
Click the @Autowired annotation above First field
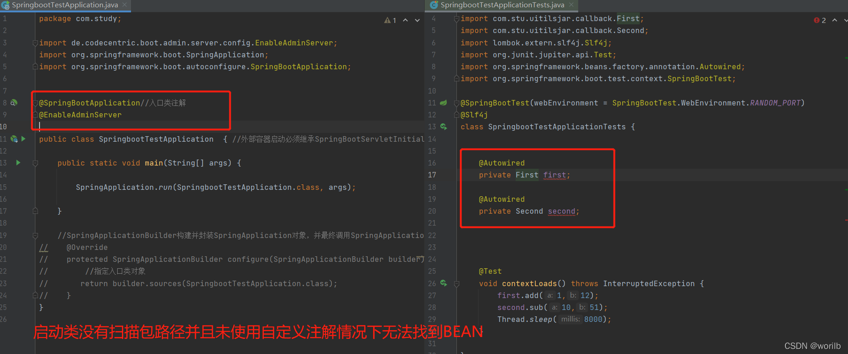coord(502,163)
